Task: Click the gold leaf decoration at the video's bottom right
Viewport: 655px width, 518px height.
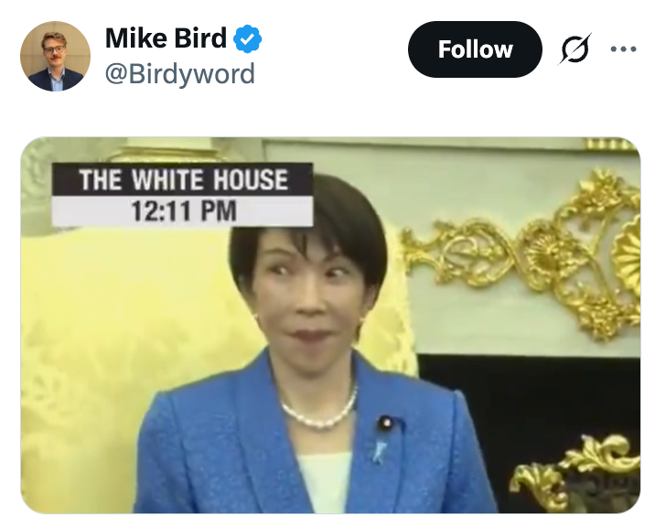Action: point(576,472)
